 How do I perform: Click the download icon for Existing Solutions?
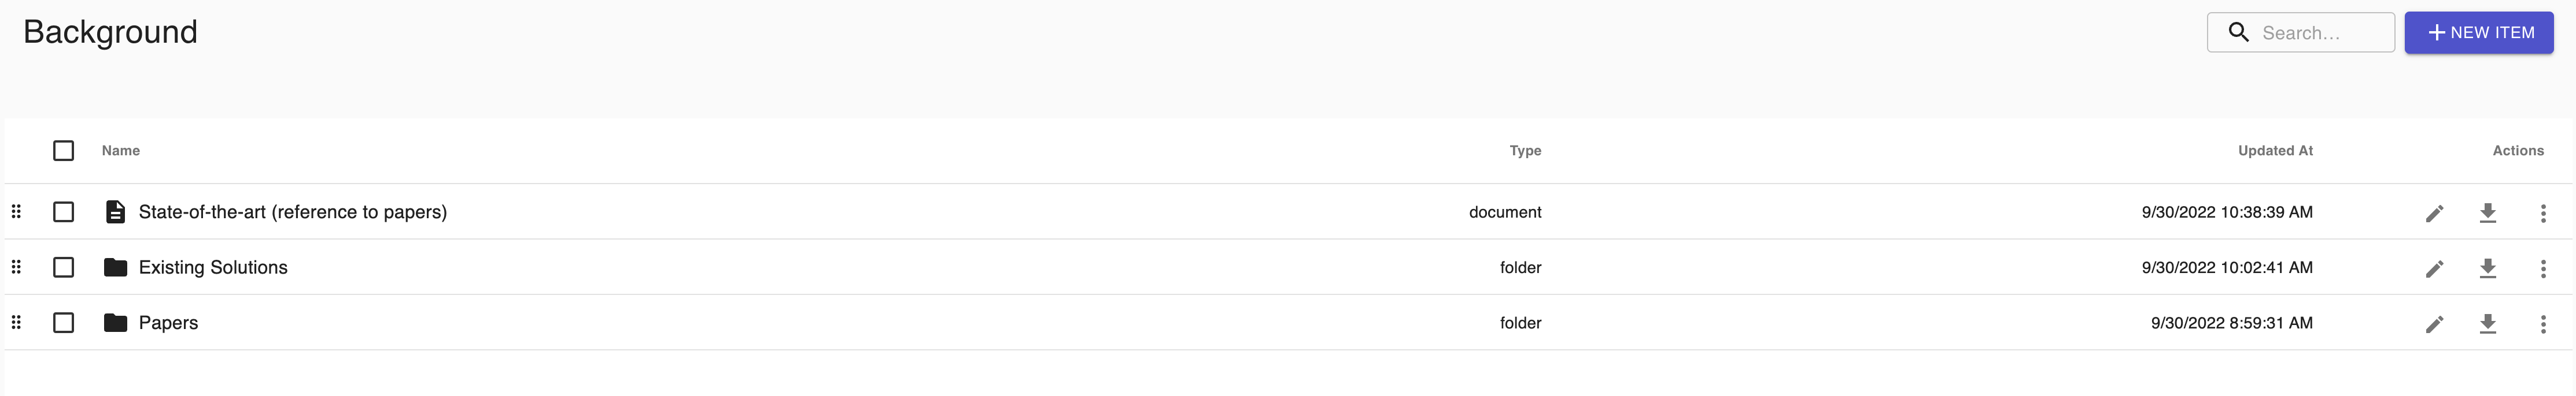click(2489, 267)
